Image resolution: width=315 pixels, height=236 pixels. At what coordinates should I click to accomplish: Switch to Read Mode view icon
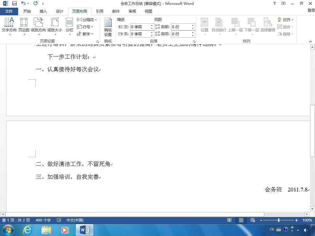229,220
